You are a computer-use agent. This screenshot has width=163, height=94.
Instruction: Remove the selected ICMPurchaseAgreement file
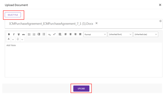[97, 23]
